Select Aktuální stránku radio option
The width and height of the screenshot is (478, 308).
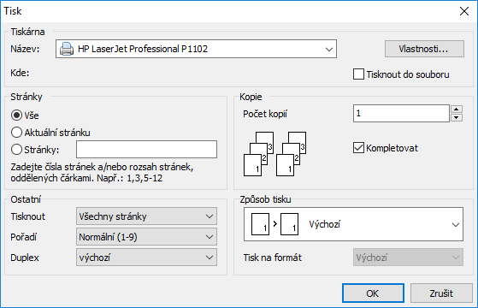16,133
